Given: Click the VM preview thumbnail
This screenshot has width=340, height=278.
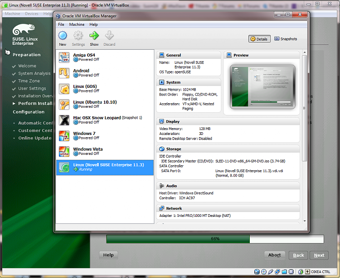Looking at the screenshot, I should click(x=262, y=87).
